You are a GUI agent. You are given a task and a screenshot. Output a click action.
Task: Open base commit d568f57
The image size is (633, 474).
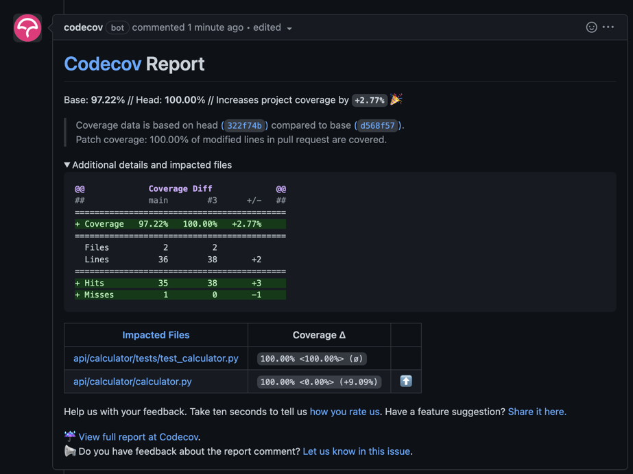(x=377, y=125)
